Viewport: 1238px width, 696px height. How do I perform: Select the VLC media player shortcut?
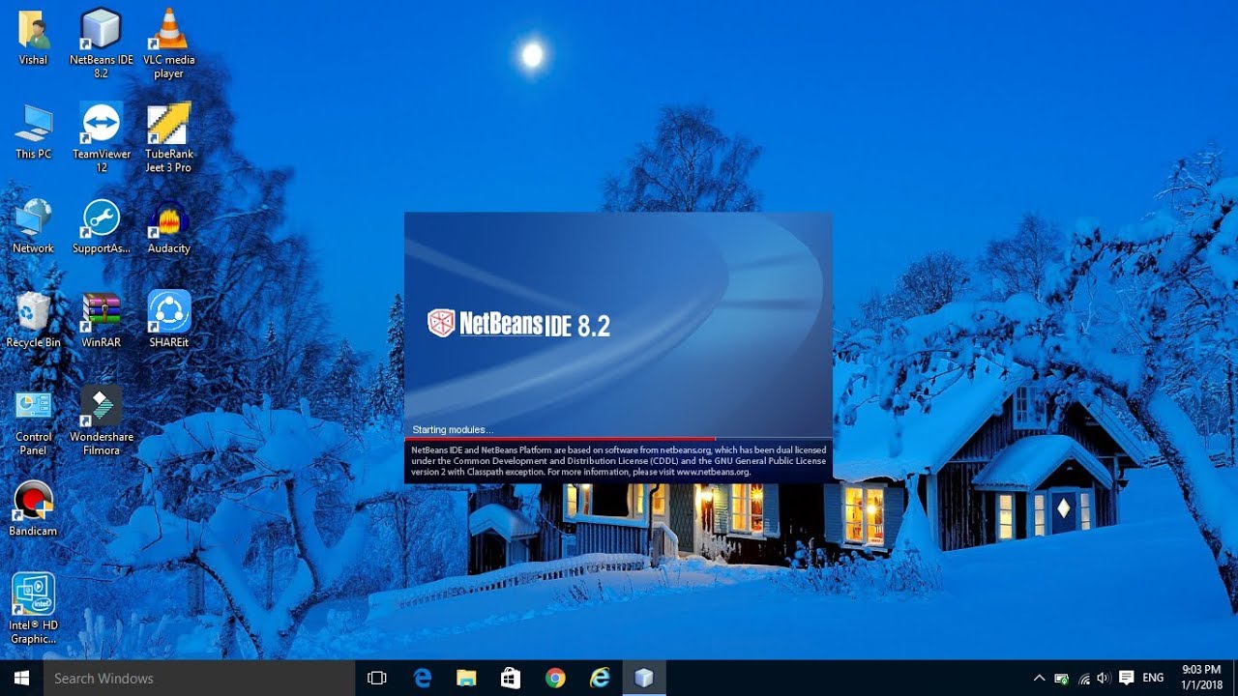168,43
